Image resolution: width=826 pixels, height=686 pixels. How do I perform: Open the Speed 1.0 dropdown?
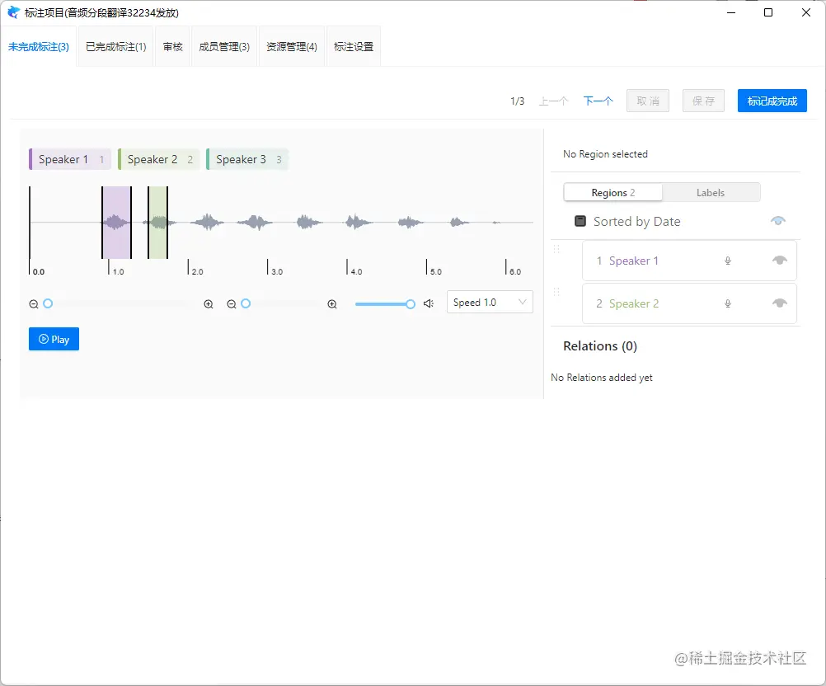point(490,303)
